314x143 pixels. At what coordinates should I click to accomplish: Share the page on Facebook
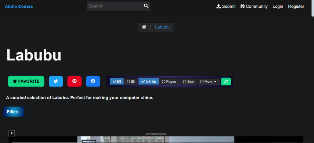point(93,81)
